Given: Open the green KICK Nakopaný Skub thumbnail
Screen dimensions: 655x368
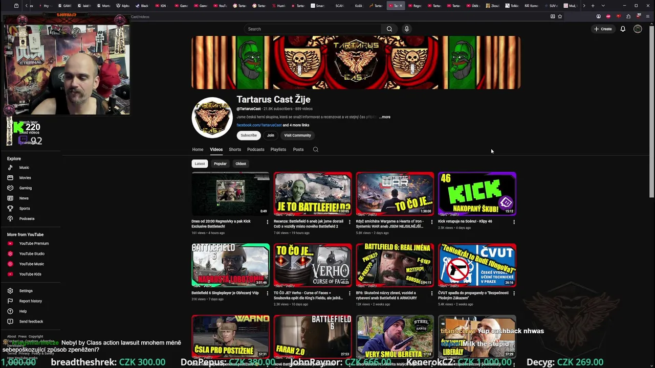Looking at the screenshot, I should click(x=477, y=194).
